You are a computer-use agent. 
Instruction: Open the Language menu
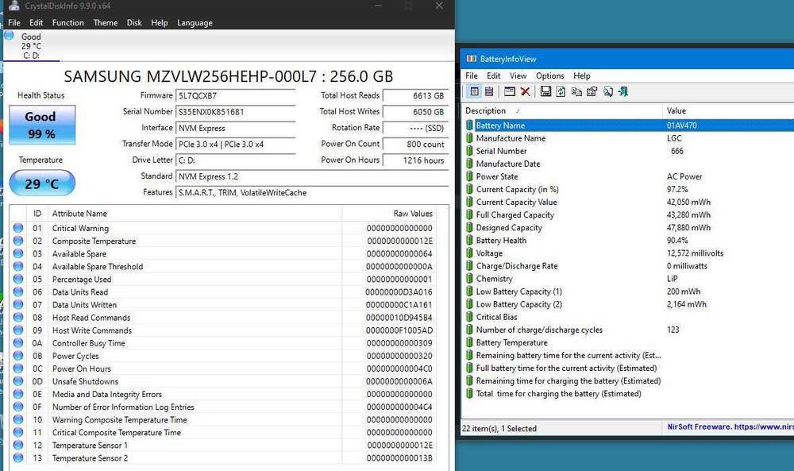[x=195, y=23]
